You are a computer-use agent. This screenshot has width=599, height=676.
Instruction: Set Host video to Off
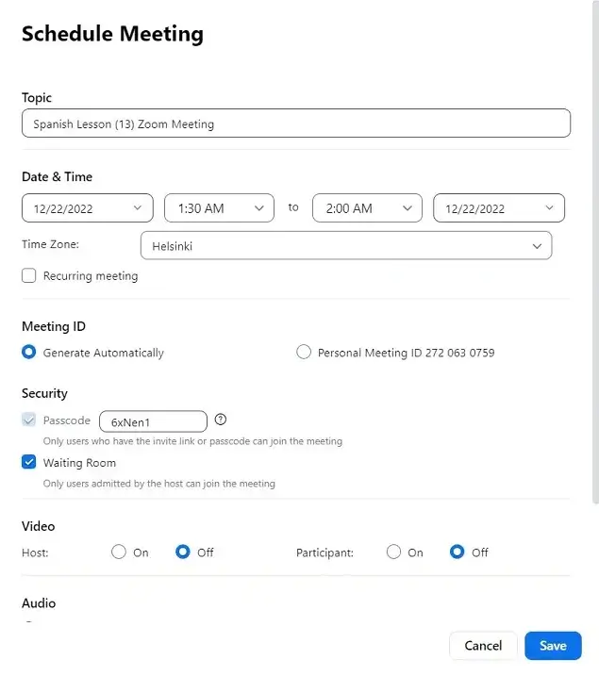[183, 552]
